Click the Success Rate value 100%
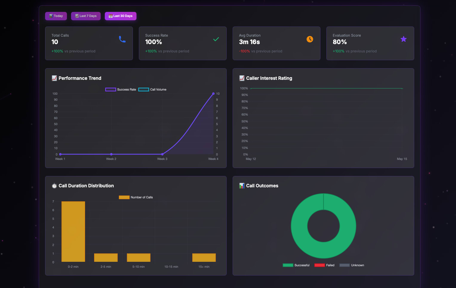The height and width of the screenshot is (288, 456). click(153, 42)
